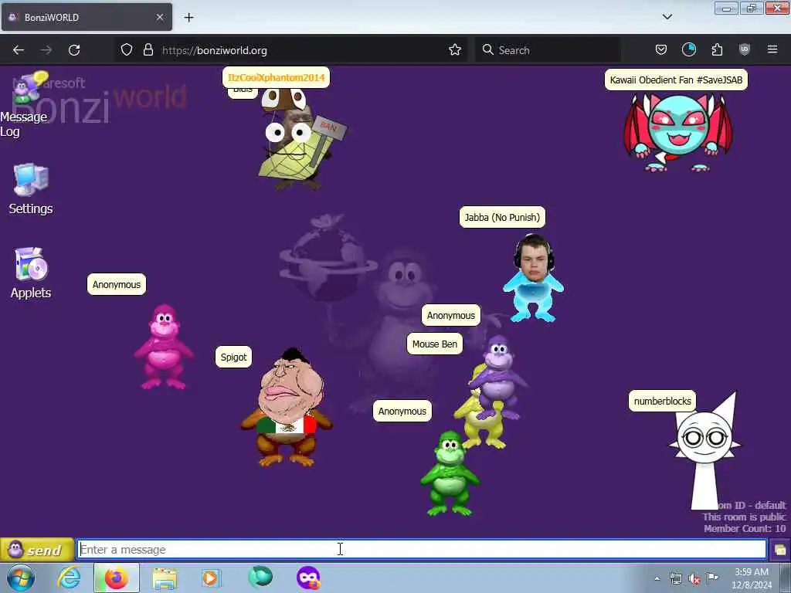The height and width of the screenshot is (593, 791).
Task: Open the Pocket save icon
Action: pos(661,50)
